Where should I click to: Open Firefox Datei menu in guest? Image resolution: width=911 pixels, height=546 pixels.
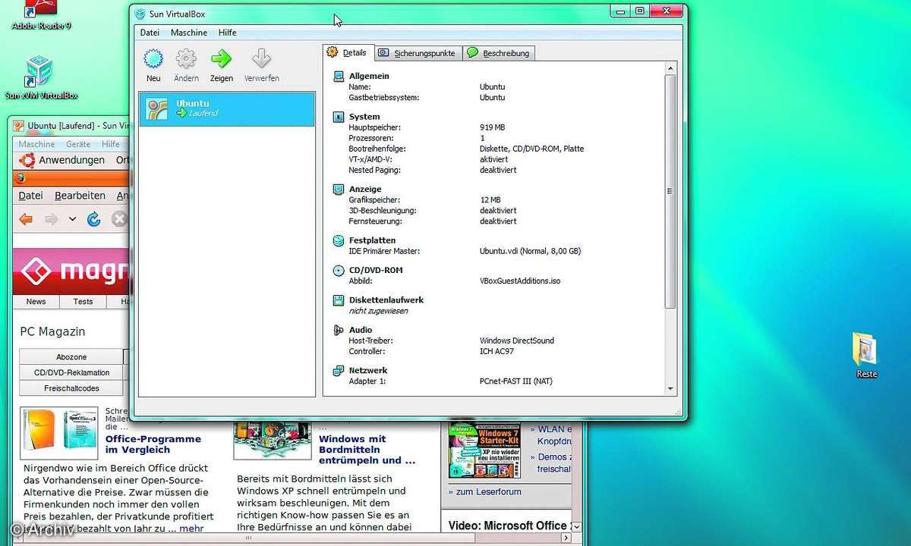30,196
